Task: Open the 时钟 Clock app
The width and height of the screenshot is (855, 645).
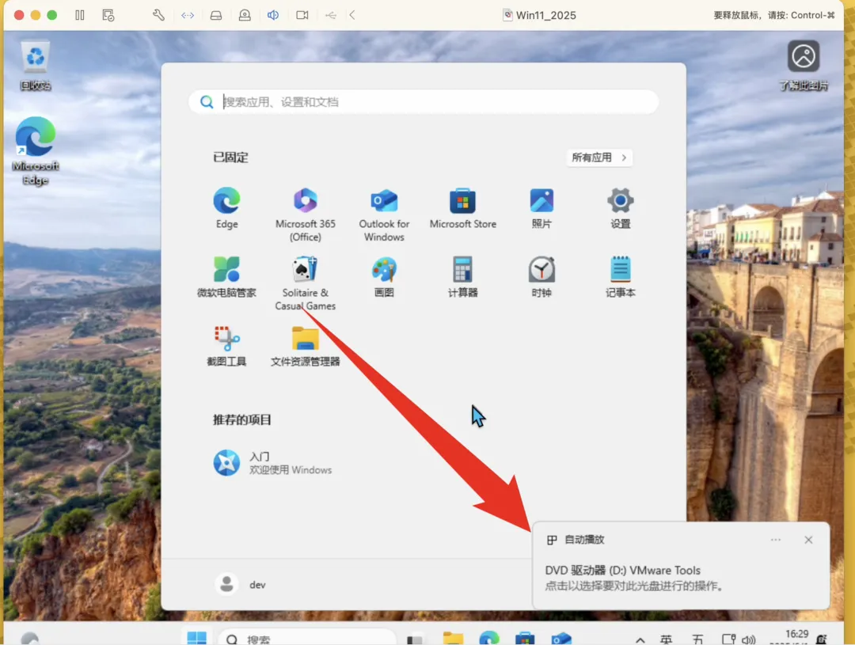Action: point(541,277)
